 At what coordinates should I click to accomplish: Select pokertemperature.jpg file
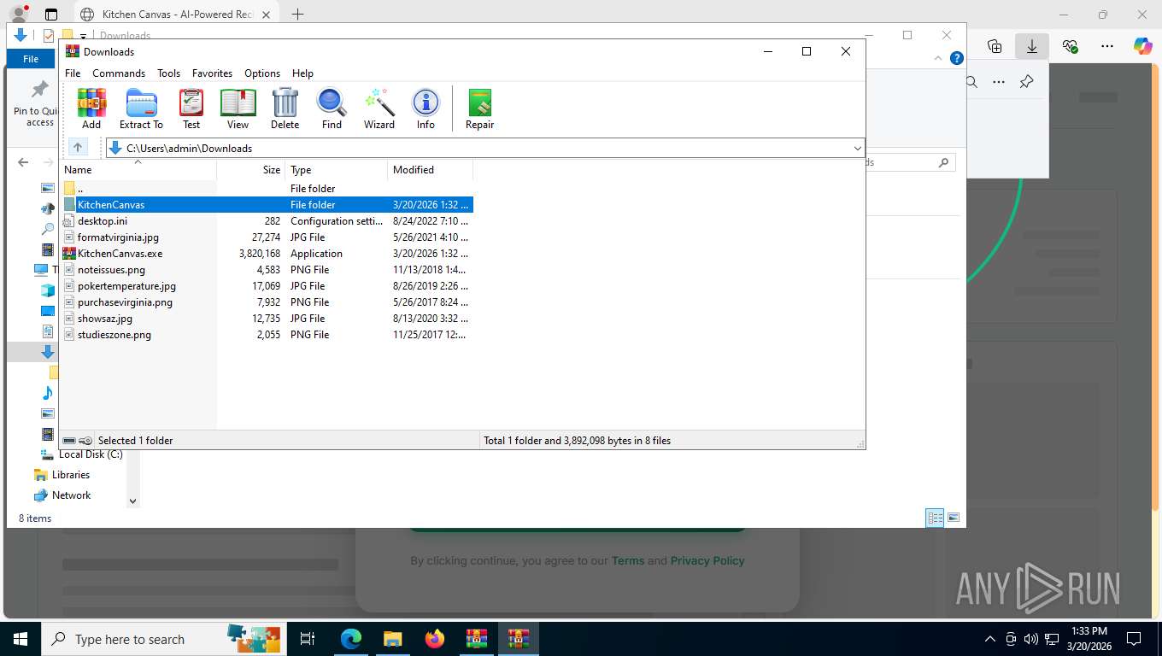pyautogui.click(x=267, y=286)
